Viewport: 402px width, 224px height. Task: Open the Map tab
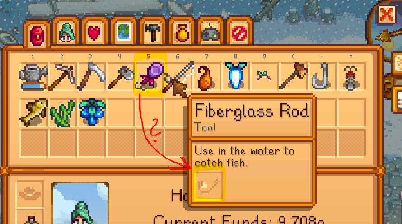(x=124, y=33)
